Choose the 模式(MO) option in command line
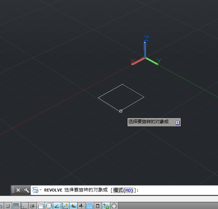This screenshot has height=209, width=218. [x=123, y=190]
